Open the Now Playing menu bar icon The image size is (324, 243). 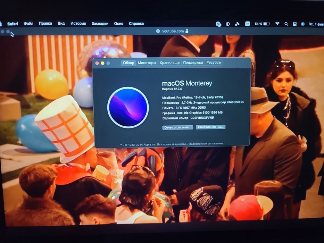tap(228, 24)
